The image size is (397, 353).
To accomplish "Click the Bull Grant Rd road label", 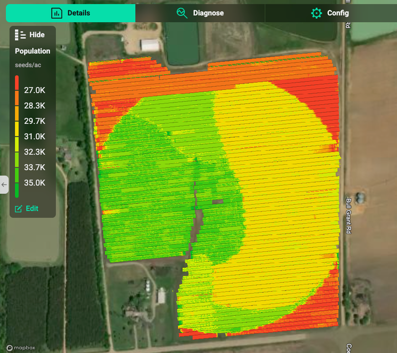I will [x=349, y=216].
